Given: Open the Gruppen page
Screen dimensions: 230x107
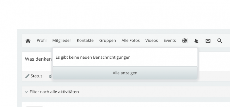Looking at the screenshot, I should [x=108, y=40].
